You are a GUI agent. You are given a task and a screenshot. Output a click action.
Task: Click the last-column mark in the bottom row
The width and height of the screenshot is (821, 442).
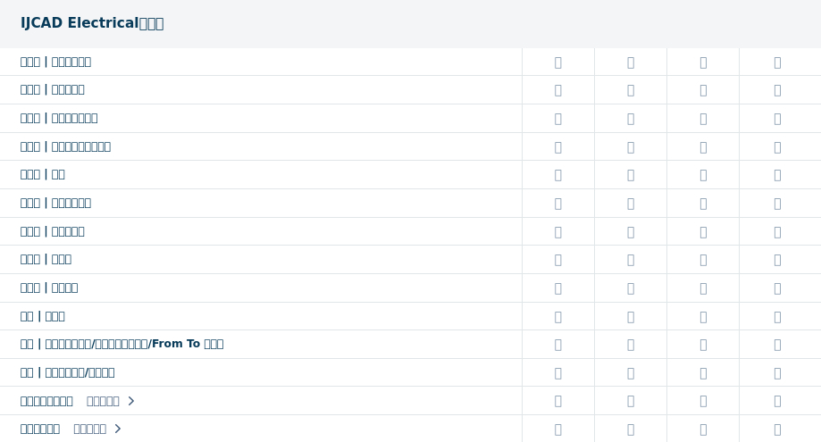coord(776,429)
